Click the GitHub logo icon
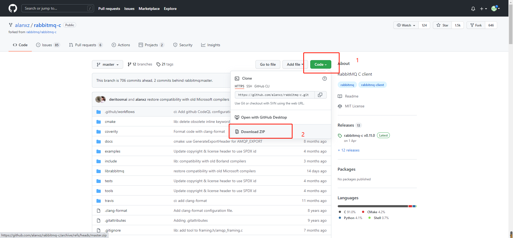 point(13,8)
